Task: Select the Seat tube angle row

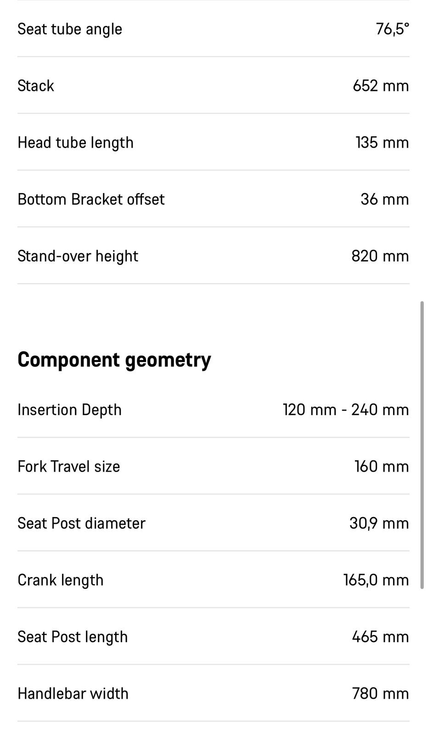Action: [213, 29]
